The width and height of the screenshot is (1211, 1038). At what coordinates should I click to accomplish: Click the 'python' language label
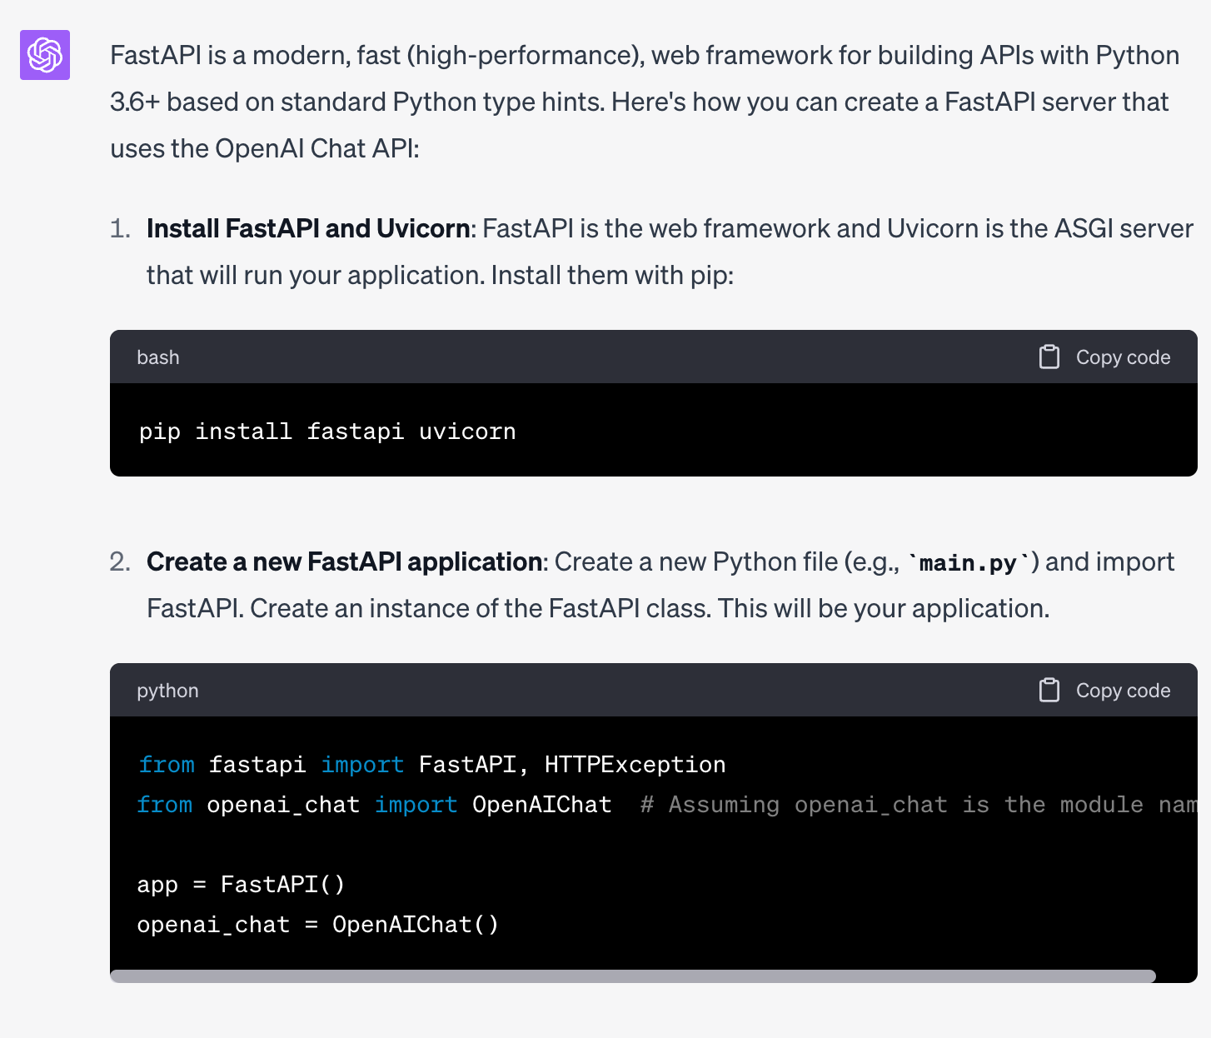point(167,691)
